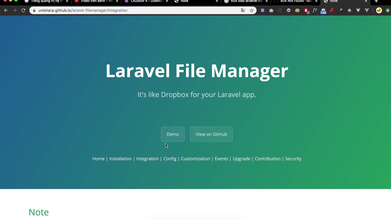Open the first Vue devtools extension

coord(358,10)
